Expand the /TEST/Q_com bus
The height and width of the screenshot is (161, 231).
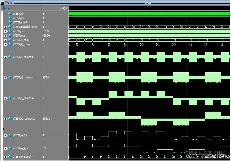(x=5, y=44)
